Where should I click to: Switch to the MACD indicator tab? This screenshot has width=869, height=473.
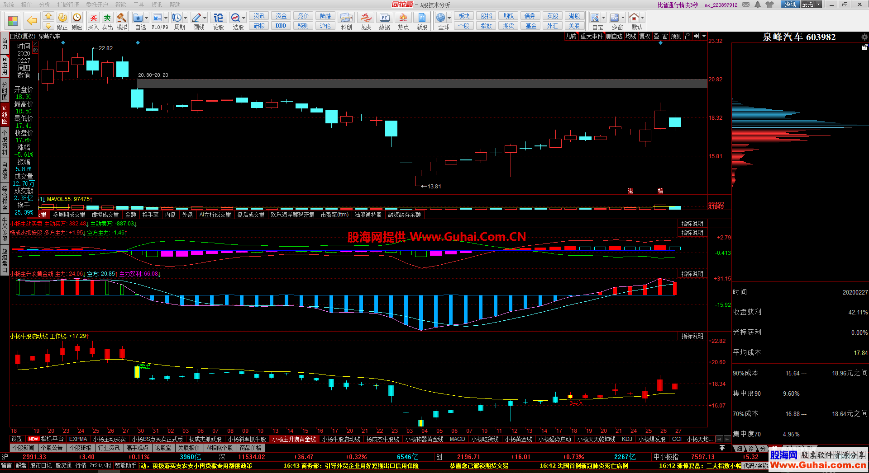(x=457, y=439)
